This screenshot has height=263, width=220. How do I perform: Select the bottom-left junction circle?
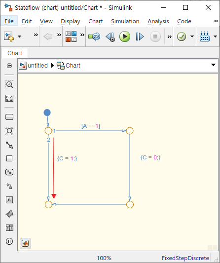(x=48, y=204)
